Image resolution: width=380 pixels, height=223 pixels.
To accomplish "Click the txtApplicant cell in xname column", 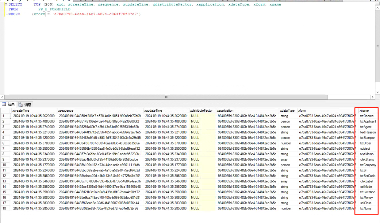I will (368, 121).
